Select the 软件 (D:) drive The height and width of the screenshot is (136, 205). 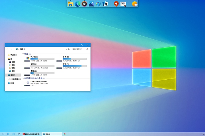[x=71, y=59]
